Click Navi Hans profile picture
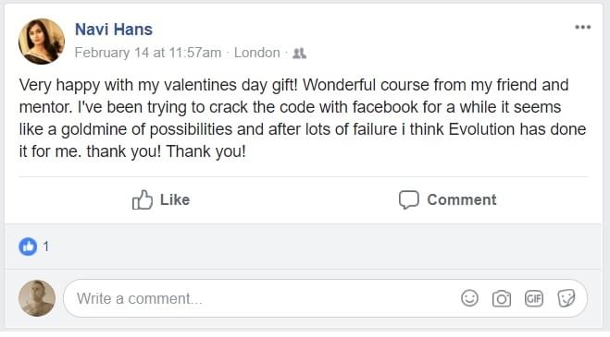 pyautogui.click(x=42, y=42)
